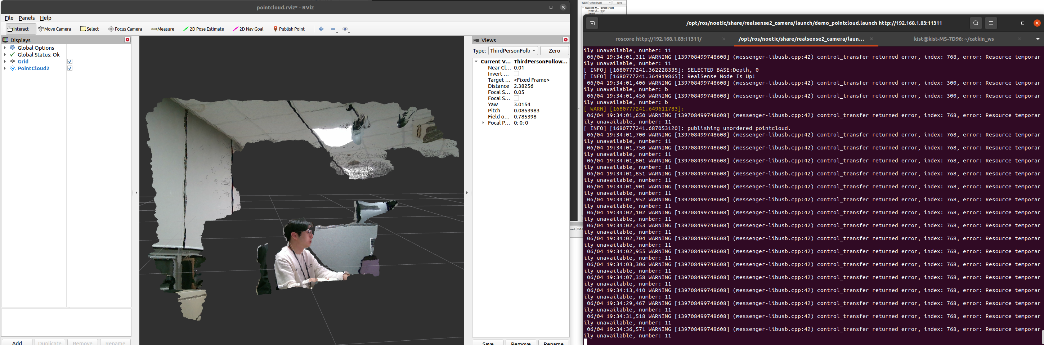Viewport: 1044px width, 345px height.
Task: Open the File menu
Action: pyautogui.click(x=9, y=18)
